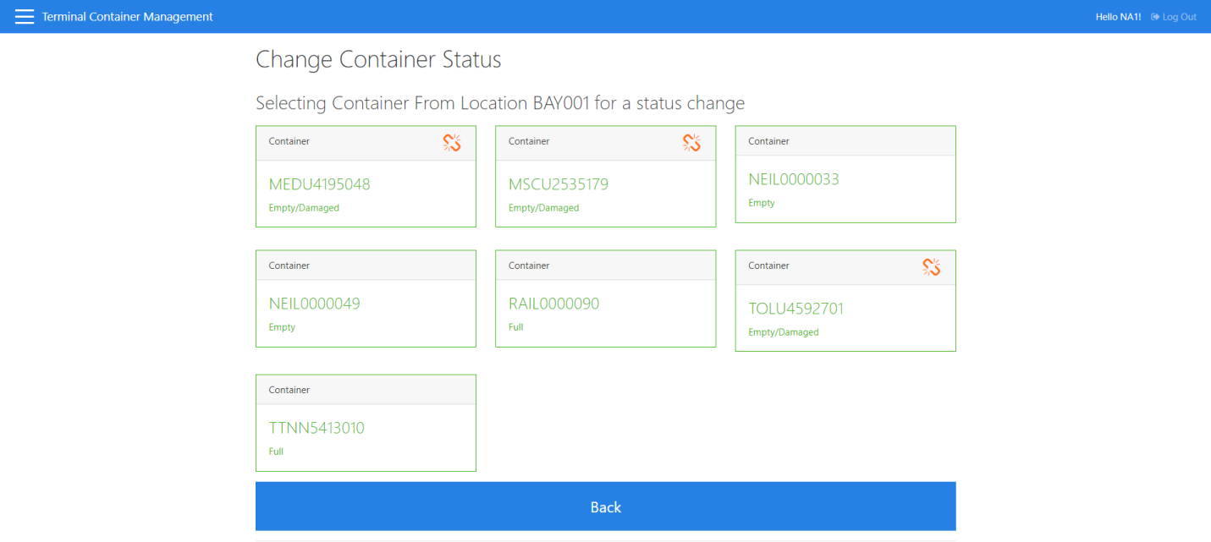This screenshot has height=542, width=1211.
Task: Click the Log Out link
Action: tap(1174, 17)
